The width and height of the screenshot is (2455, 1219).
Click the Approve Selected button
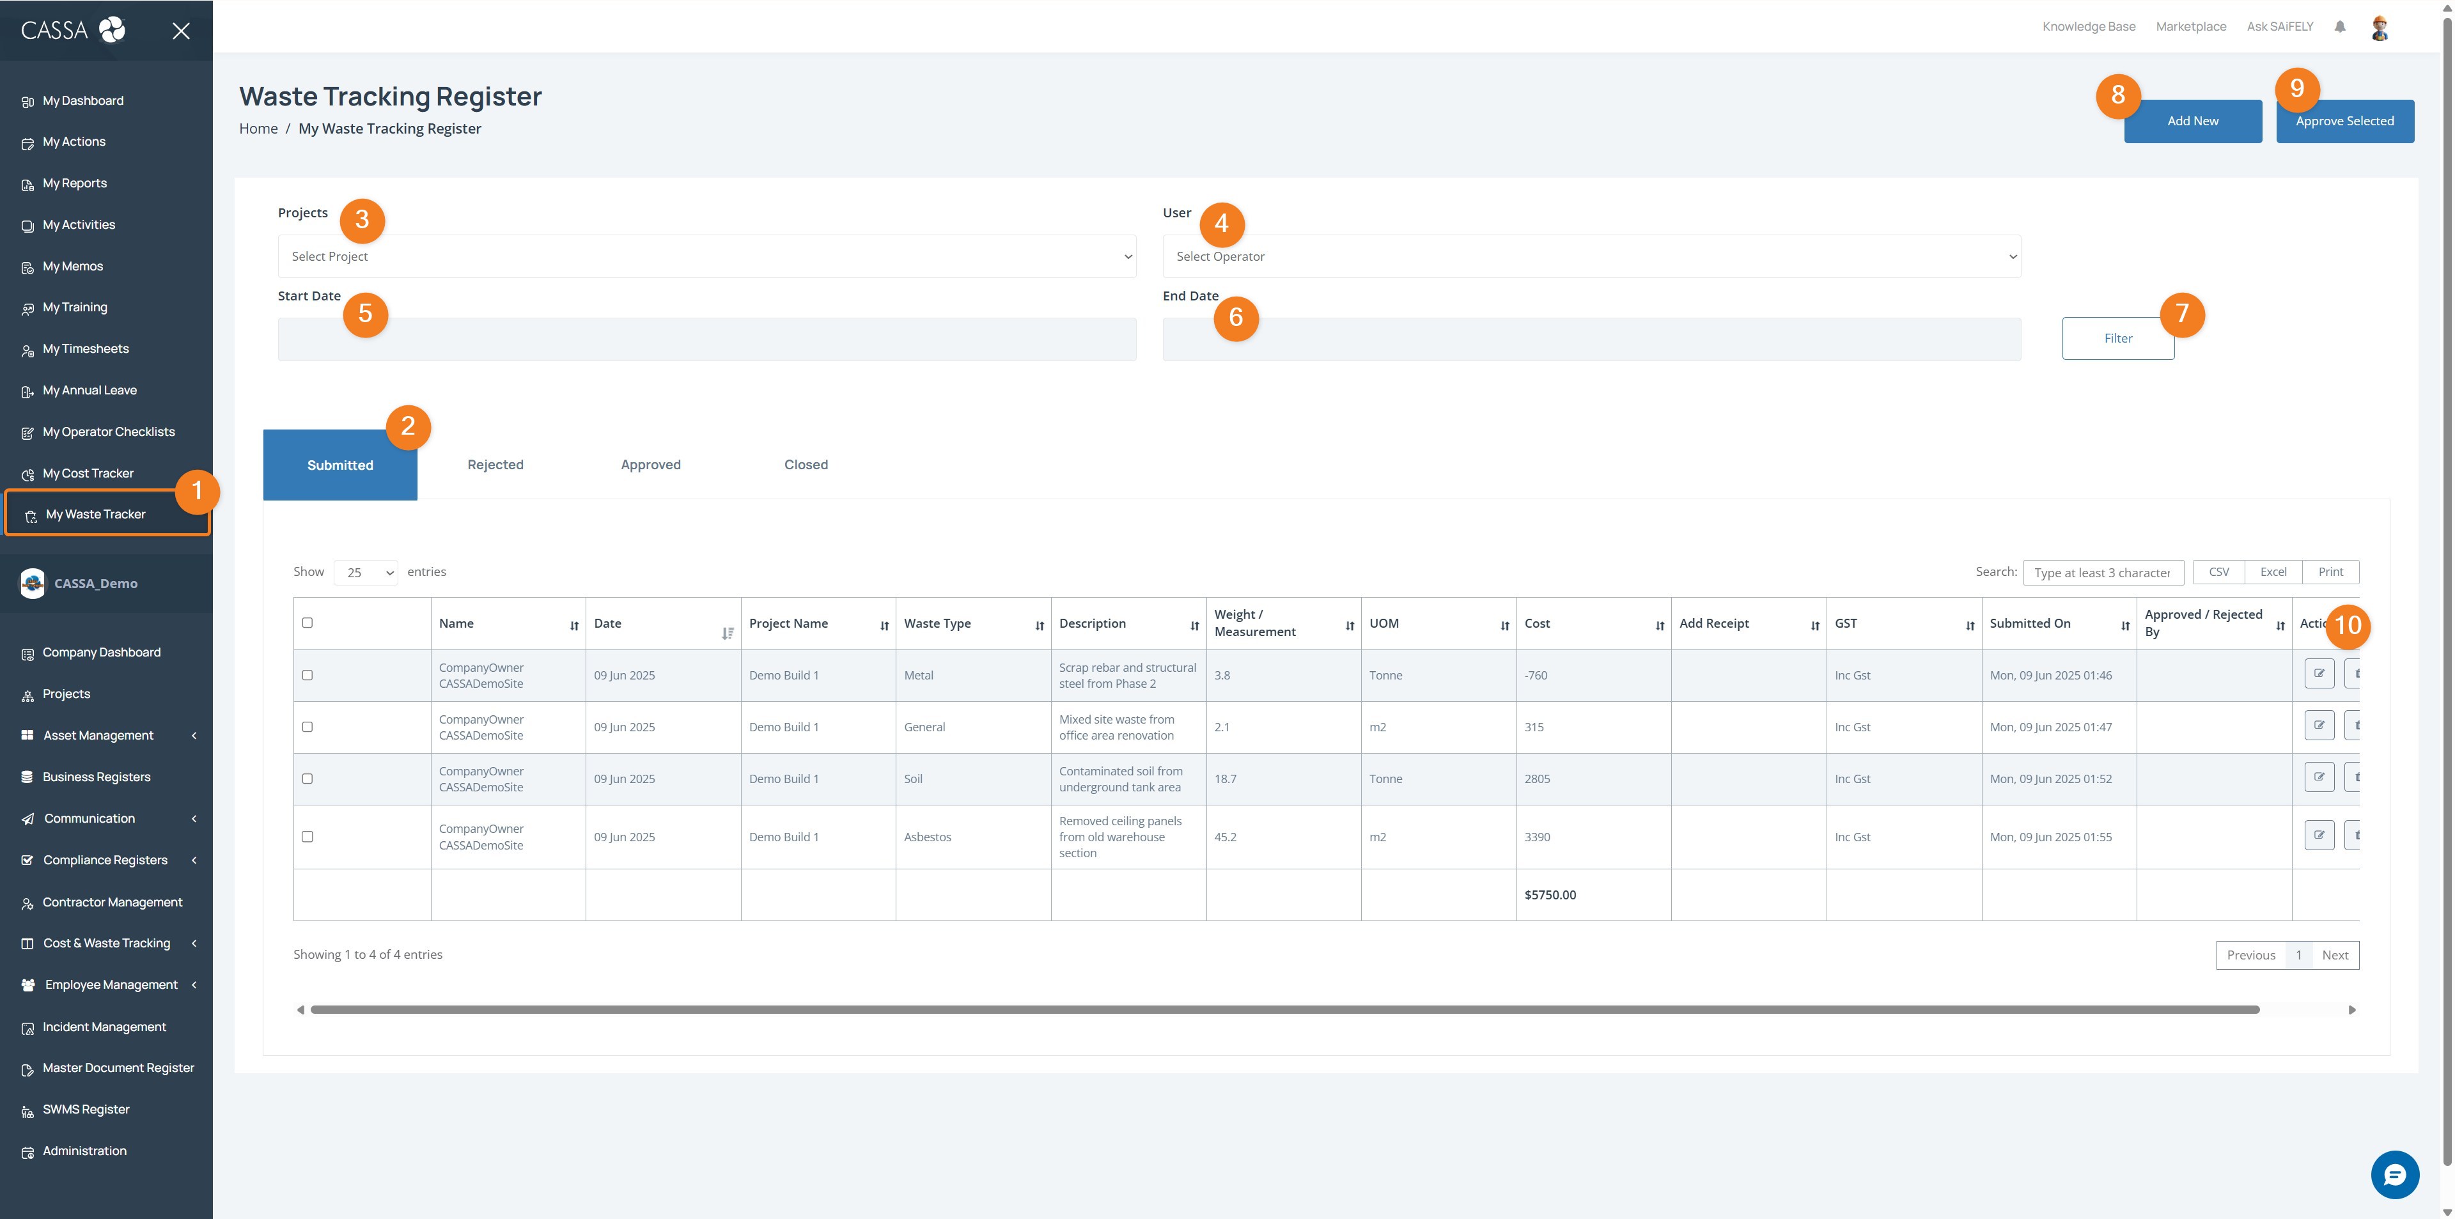(2344, 120)
